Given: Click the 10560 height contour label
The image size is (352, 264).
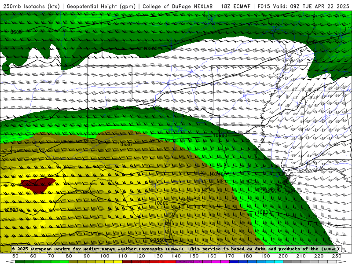Looking at the screenshot, I should click(150, 48).
